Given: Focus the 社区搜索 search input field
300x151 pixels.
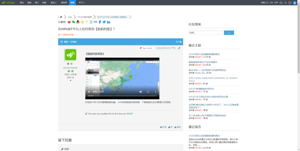Looking at the screenshot, I should click(206, 33).
